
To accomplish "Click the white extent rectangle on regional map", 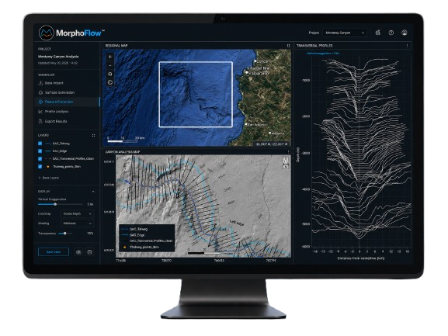I will click(196, 94).
